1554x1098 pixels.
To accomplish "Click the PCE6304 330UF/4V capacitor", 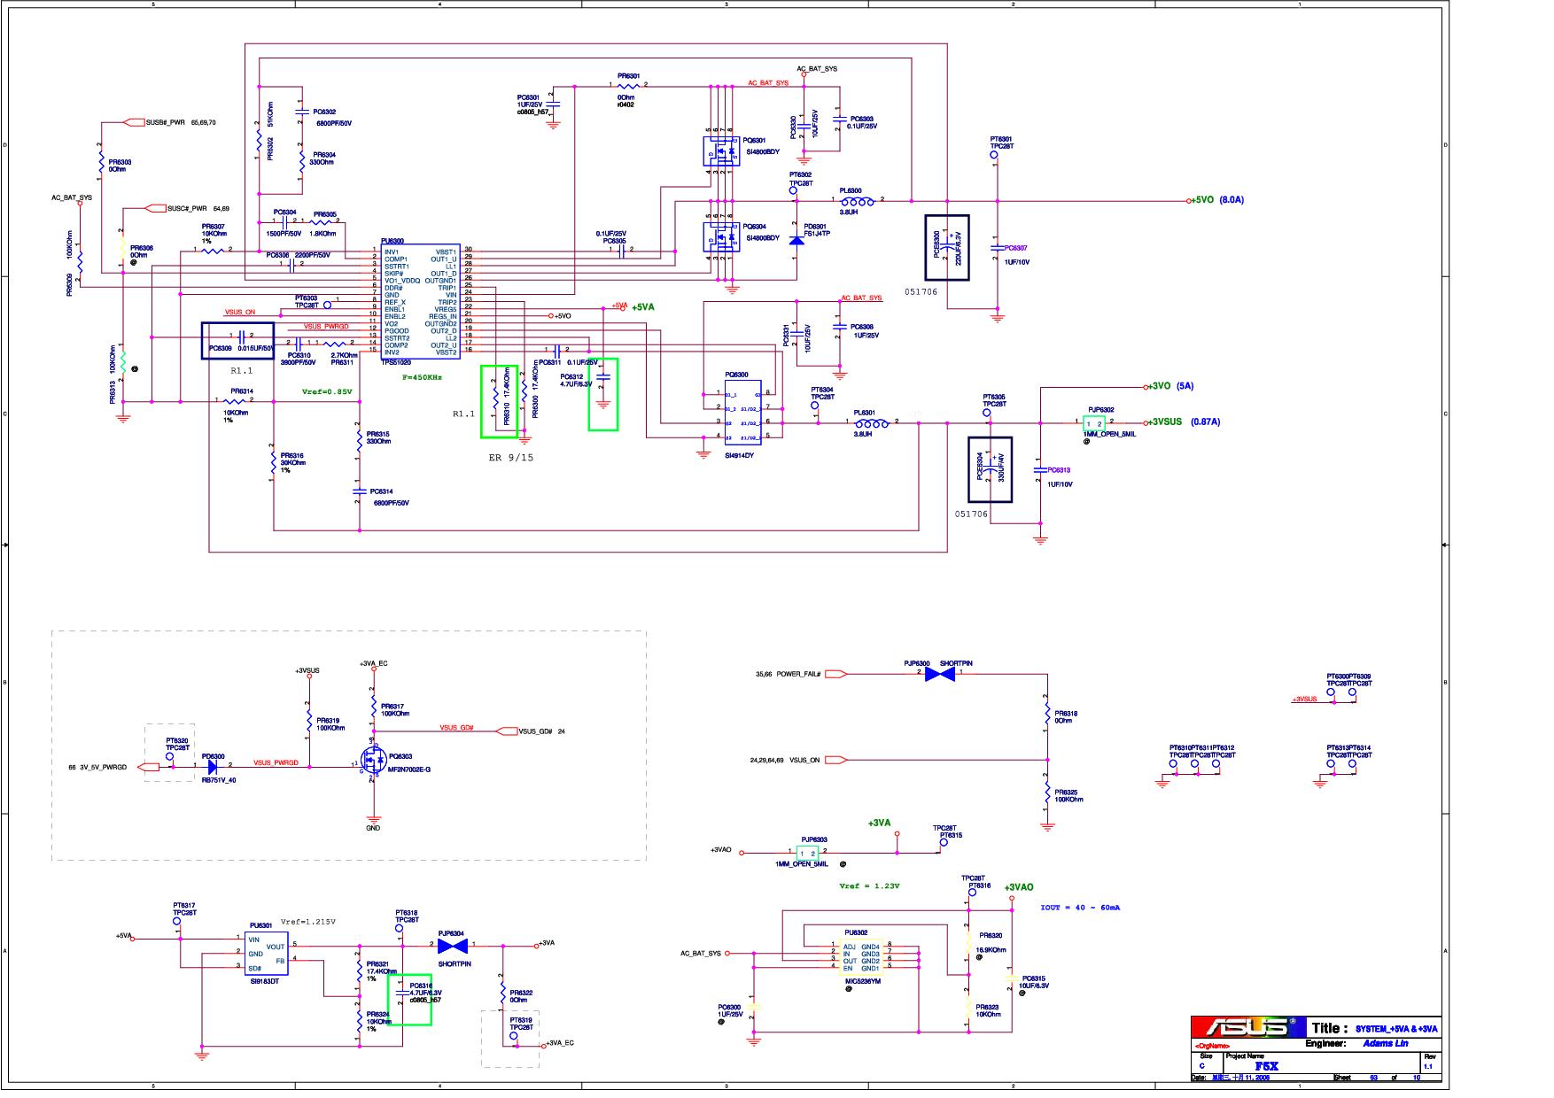I will [989, 470].
